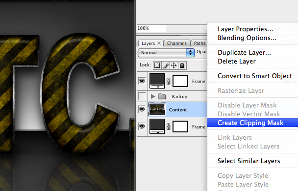Click the lock image pixels brush icon

click(166, 65)
